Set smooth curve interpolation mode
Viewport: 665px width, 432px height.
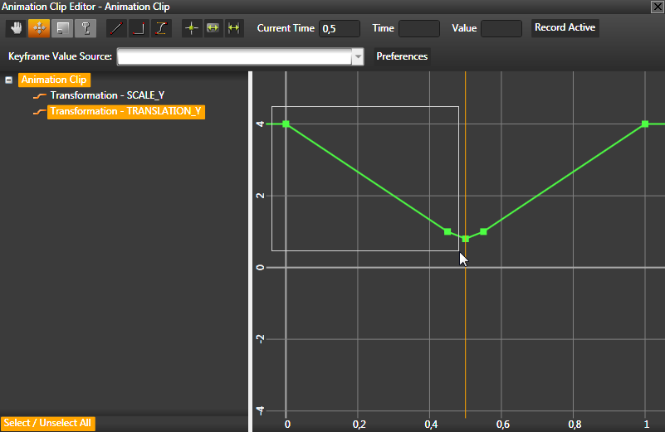point(161,28)
